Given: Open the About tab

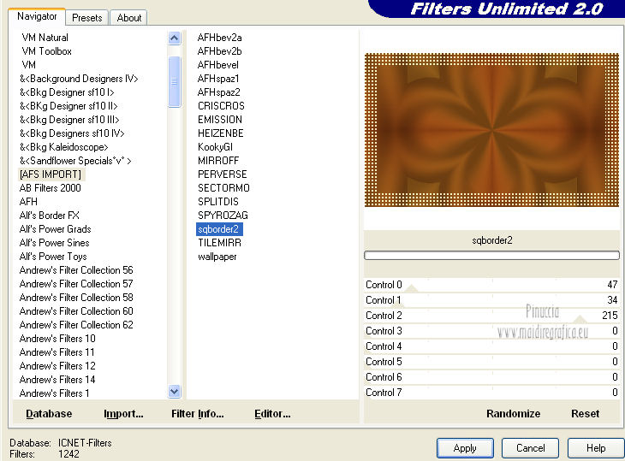Looking at the screenshot, I should coord(128,17).
